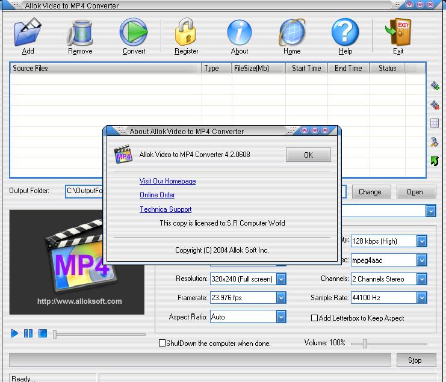Click the Ready... status bar text
The image size is (446, 382).
pyautogui.click(x=23, y=378)
